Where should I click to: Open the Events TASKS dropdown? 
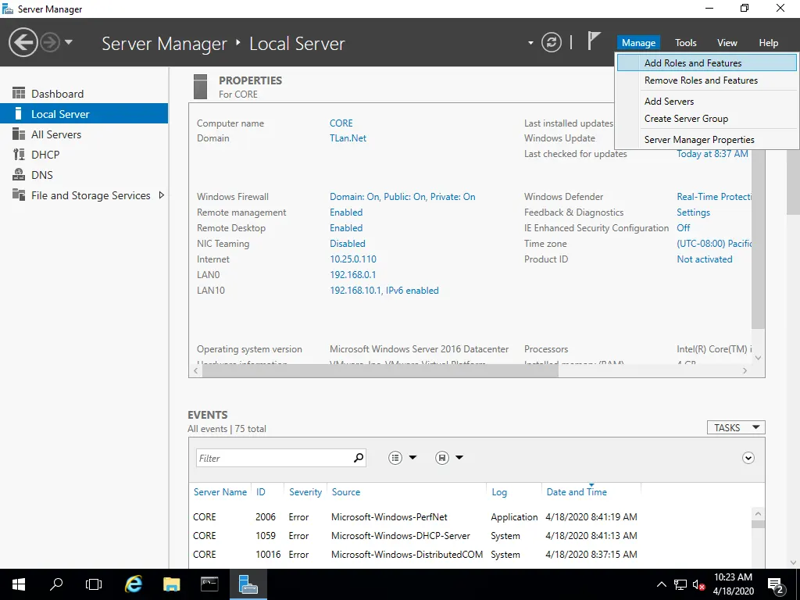click(x=736, y=427)
